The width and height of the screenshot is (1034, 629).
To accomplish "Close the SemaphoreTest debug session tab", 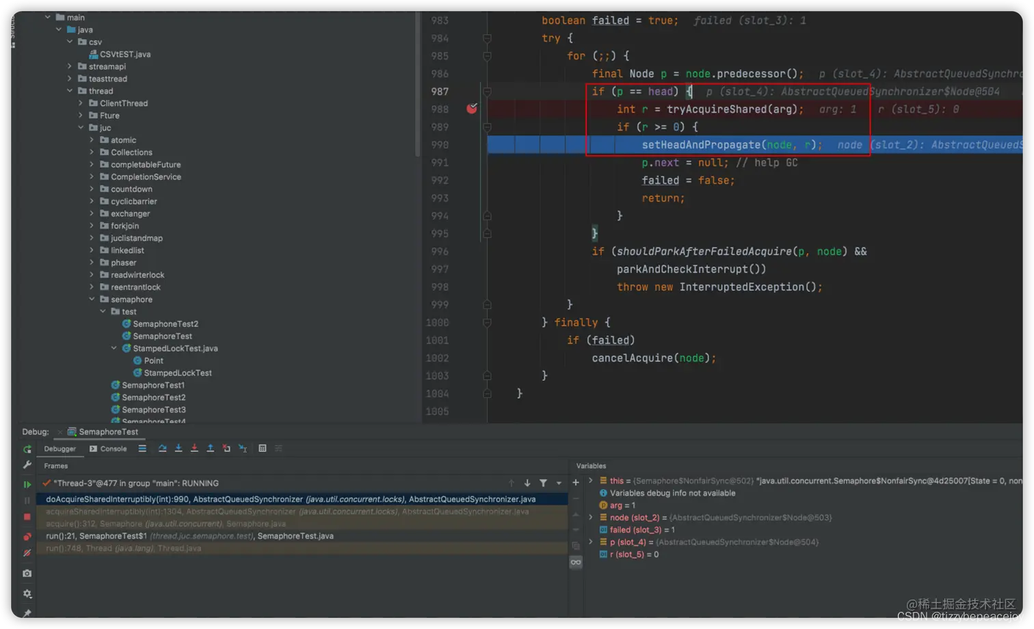I will pos(59,432).
